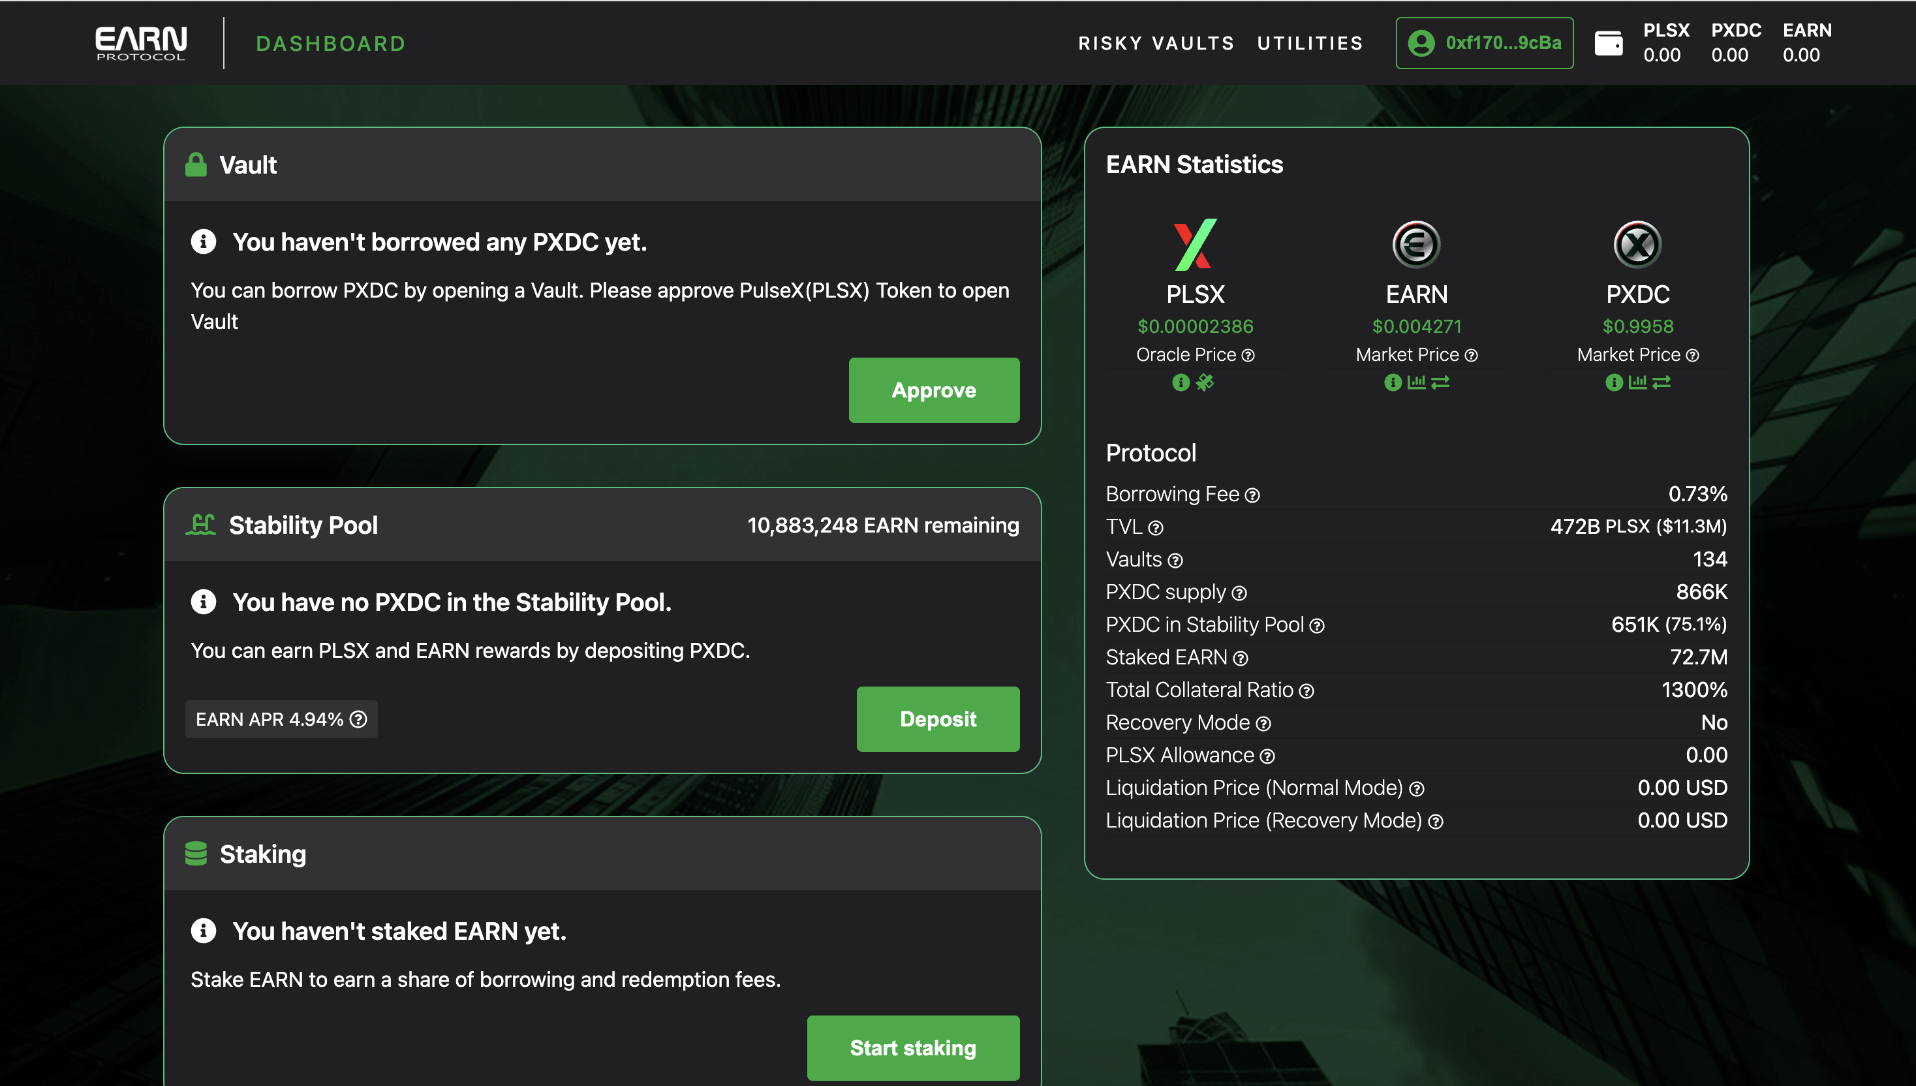
Task: Click the wallet icon in the header
Action: click(1609, 42)
